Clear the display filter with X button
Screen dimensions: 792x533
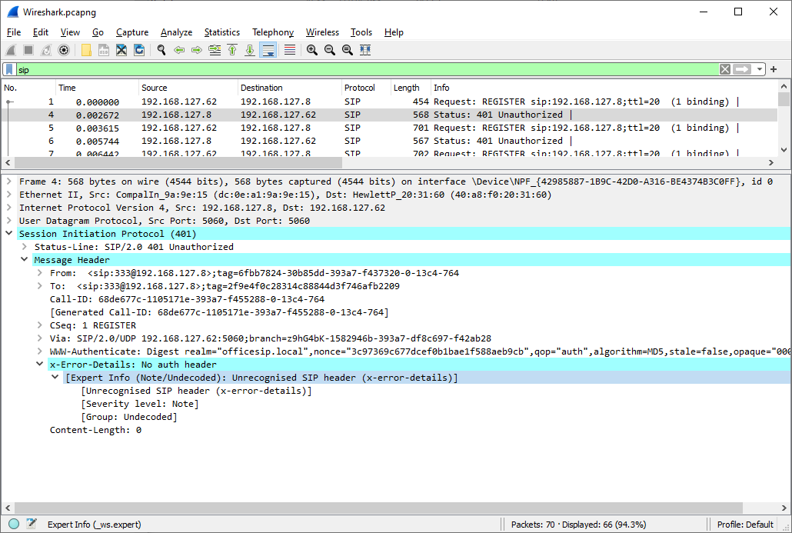point(724,69)
